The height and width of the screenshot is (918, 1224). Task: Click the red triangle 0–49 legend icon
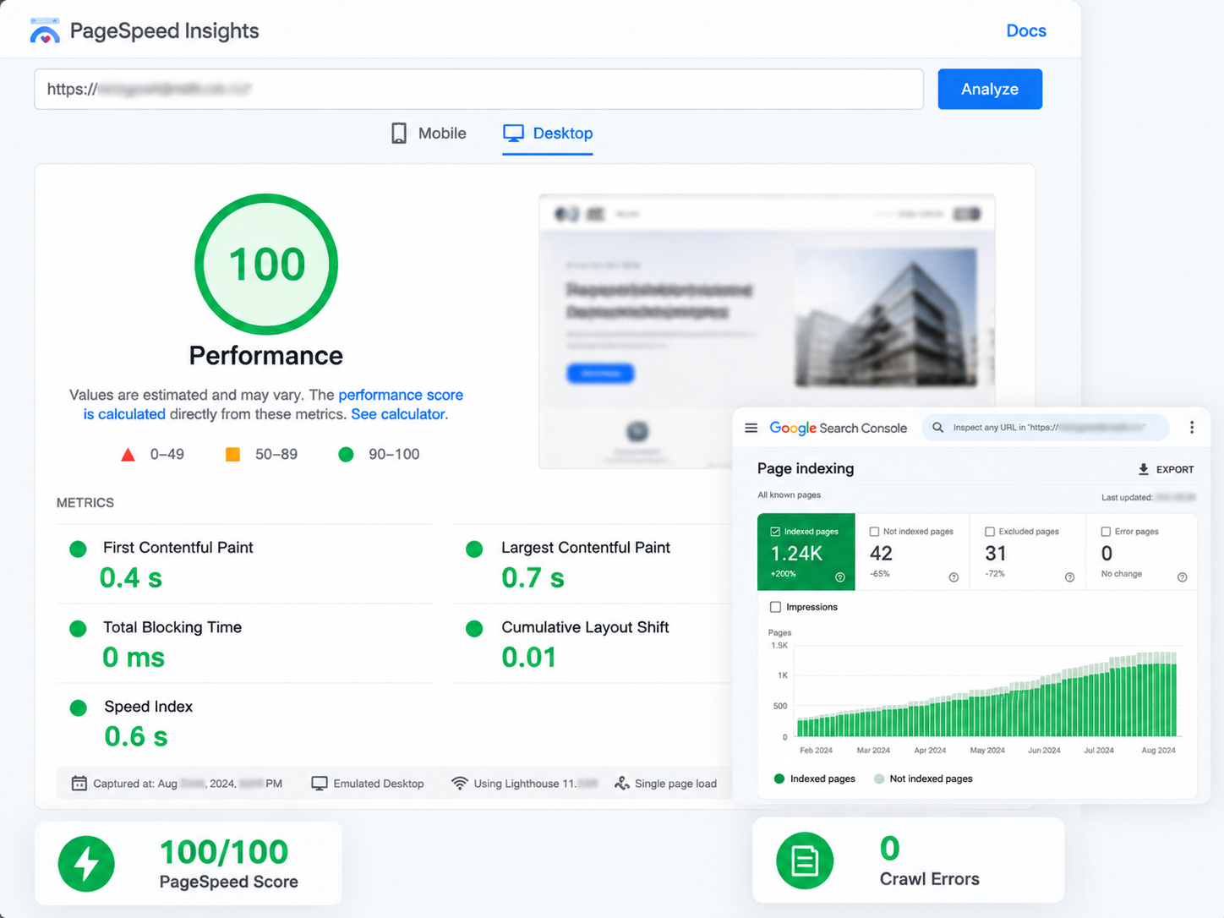coord(128,455)
